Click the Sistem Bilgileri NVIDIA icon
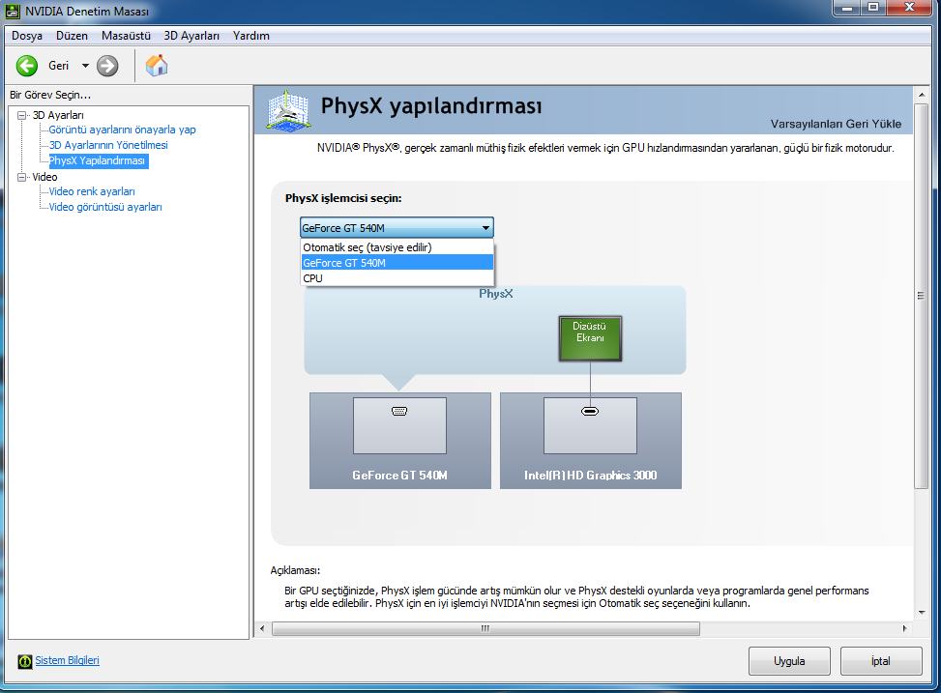941x693 pixels. (x=24, y=661)
